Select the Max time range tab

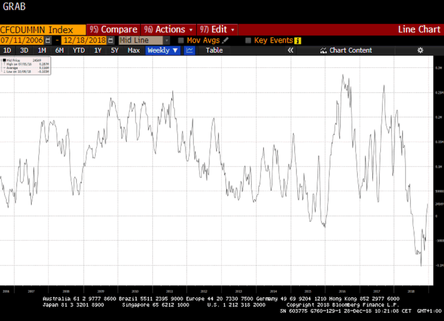134,51
